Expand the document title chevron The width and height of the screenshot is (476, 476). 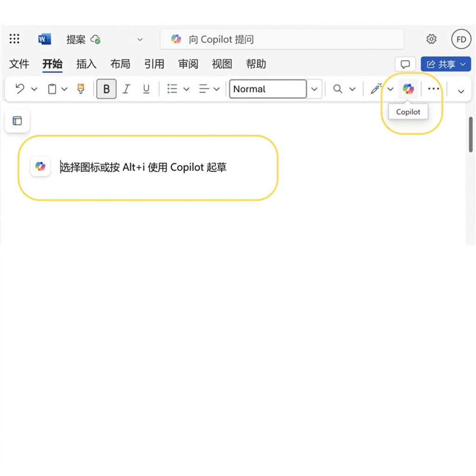tap(140, 40)
